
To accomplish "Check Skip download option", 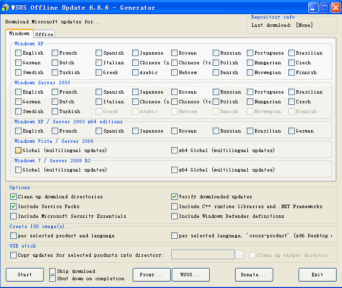I will coord(53,271).
